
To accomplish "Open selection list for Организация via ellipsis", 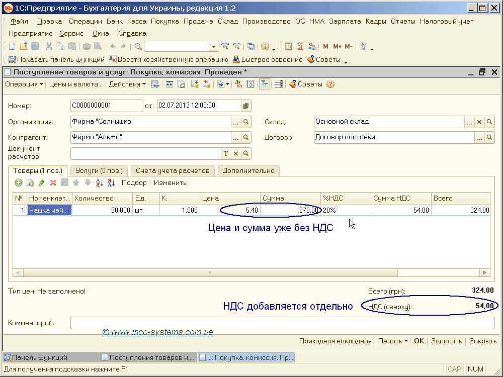I will 236,122.
